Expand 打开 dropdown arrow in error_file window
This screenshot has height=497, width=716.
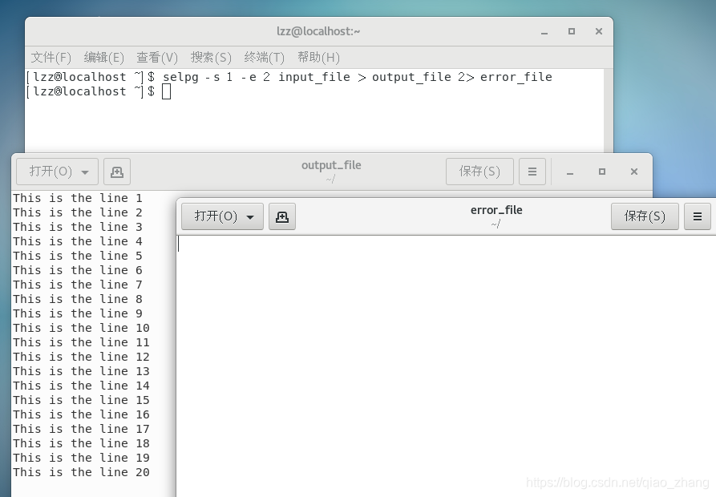point(250,216)
